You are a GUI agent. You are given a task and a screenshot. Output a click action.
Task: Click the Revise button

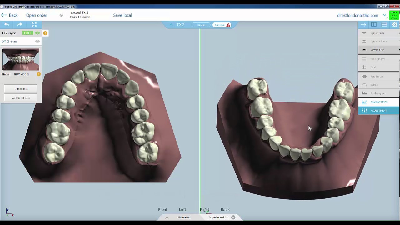tap(201, 25)
